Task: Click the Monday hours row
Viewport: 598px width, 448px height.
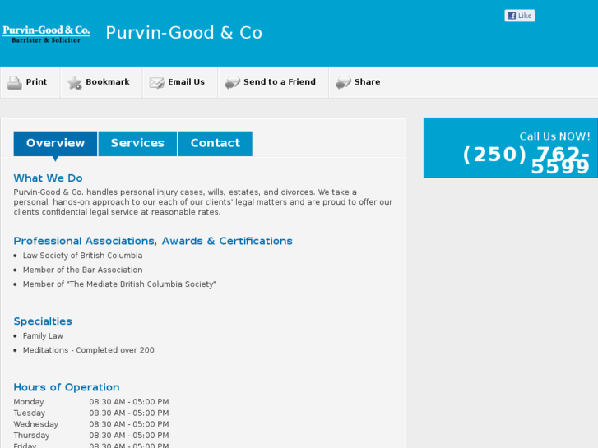Action: point(91,402)
